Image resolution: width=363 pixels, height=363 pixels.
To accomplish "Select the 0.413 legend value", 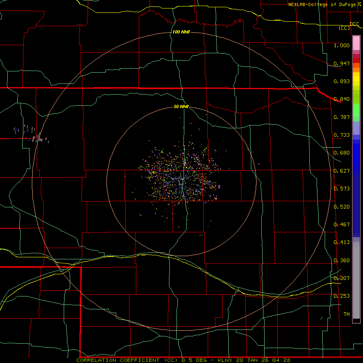I will click(342, 242).
